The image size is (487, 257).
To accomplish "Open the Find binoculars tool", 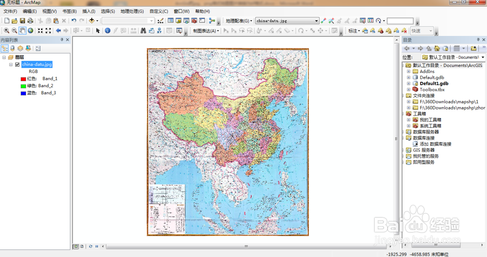I will 143,31.
